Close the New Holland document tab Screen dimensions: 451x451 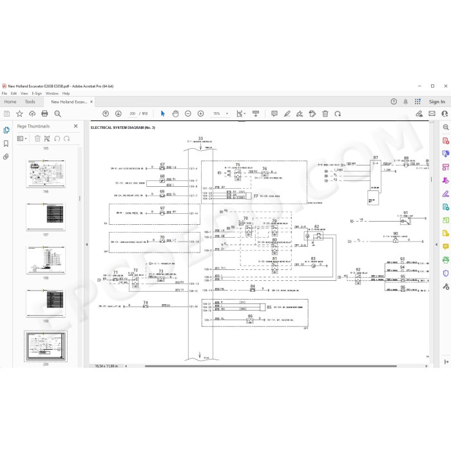click(91, 102)
